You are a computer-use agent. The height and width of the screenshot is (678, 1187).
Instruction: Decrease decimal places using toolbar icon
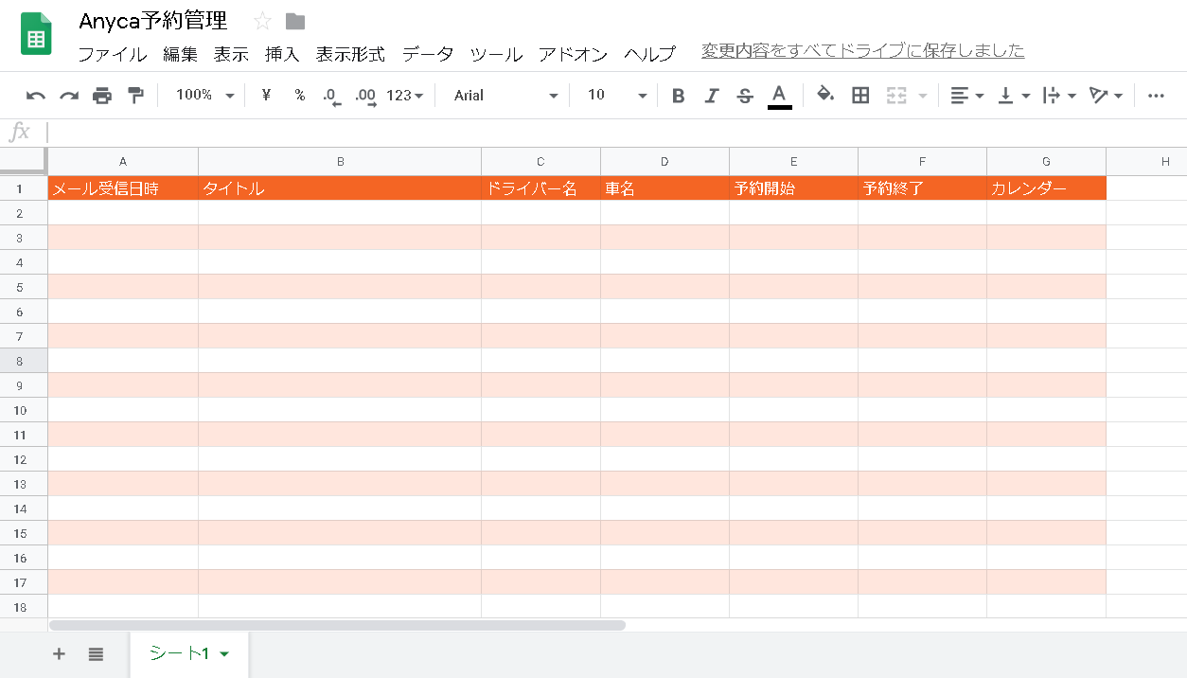[x=331, y=95]
